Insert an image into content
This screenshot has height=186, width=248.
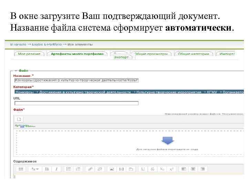click(112, 169)
